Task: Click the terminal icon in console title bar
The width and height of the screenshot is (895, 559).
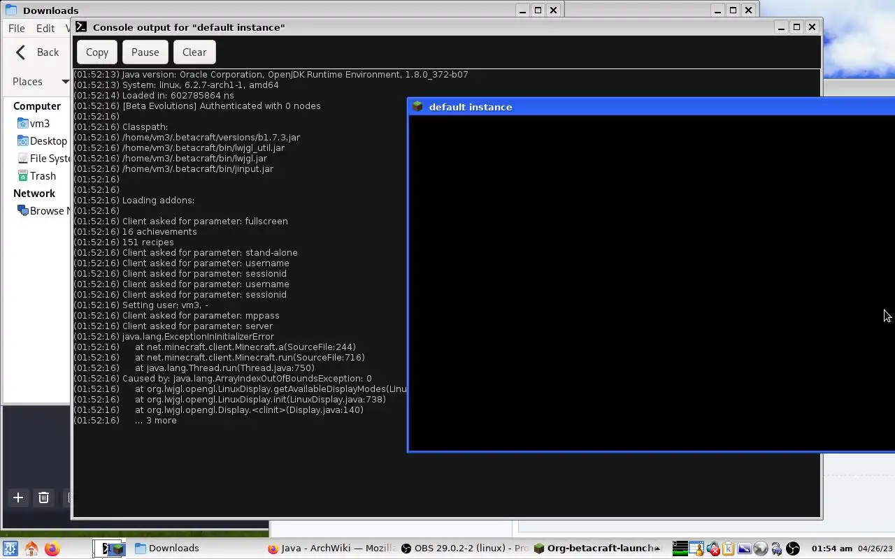Action: [x=81, y=27]
